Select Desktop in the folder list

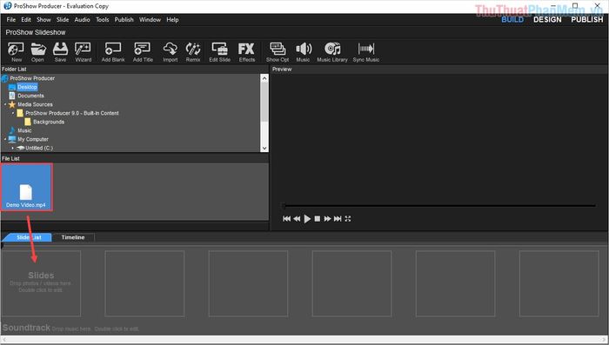[x=27, y=87]
